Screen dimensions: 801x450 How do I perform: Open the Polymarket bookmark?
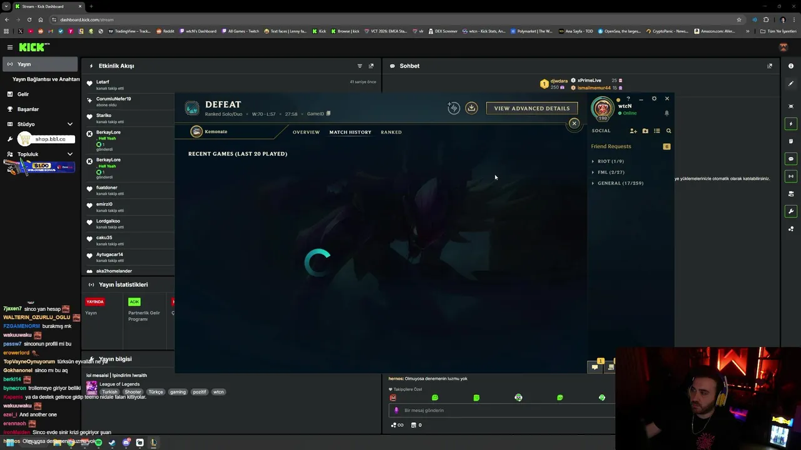tap(531, 31)
